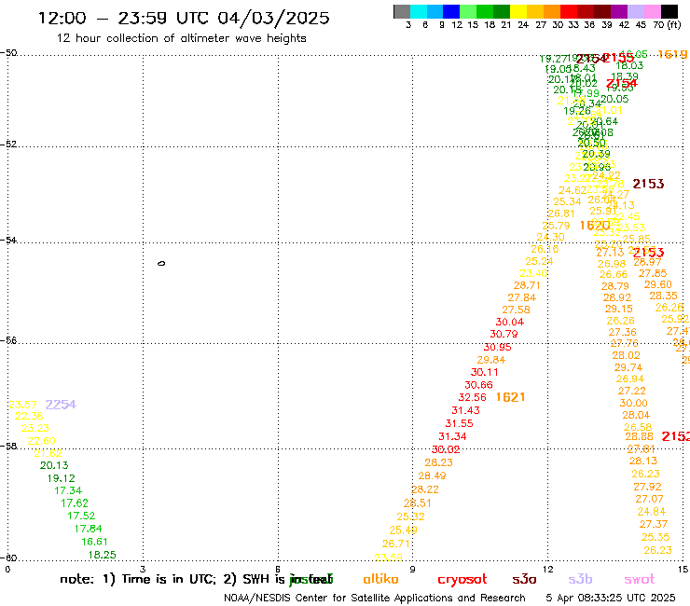Click the wave height value '31.43'
The width and height of the screenshot is (690, 606).
[x=465, y=410]
